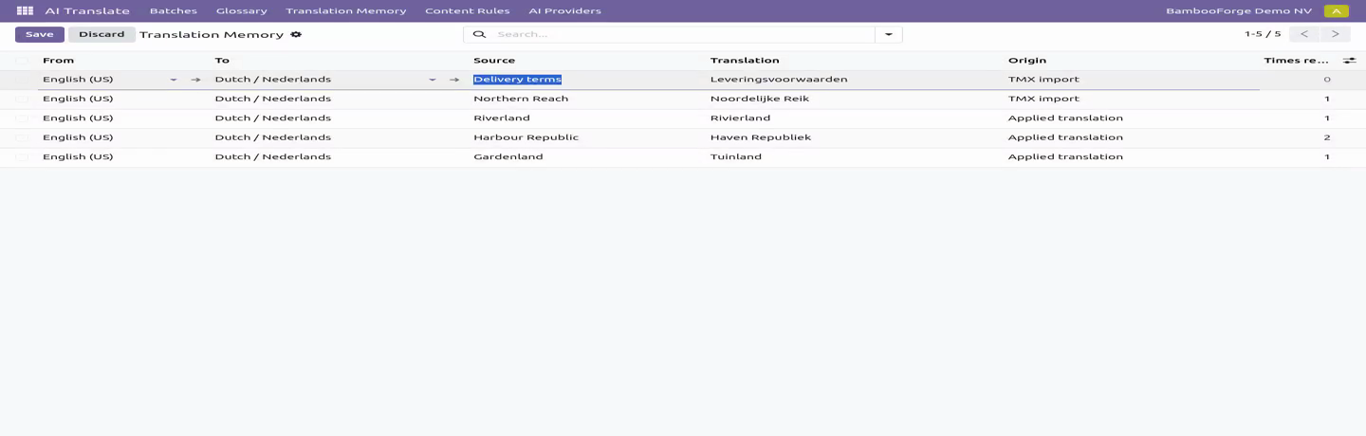Click English (US) in the Gardenland row

click(78, 157)
